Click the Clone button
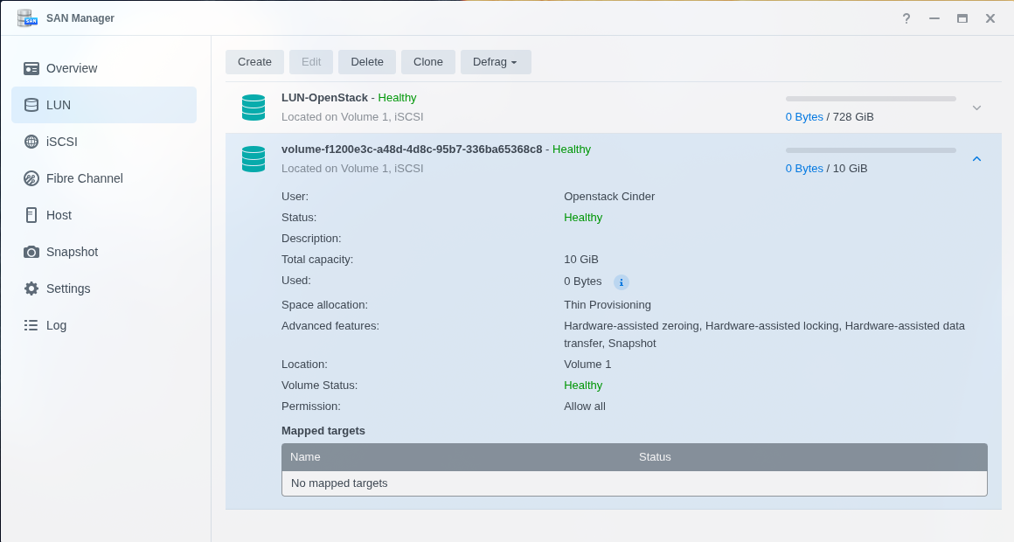Viewport: 1014px width, 542px height. tap(428, 62)
